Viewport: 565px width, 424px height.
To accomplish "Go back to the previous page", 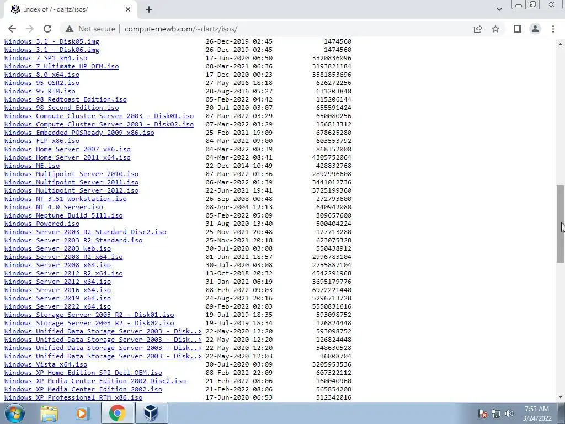I will coord(12,29).
